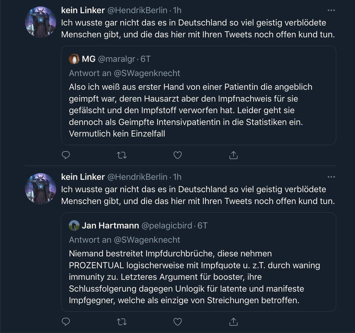Open MG's profile picture in quoted tweet
This screenshot has width=355, height=333.
click(74, 59)
